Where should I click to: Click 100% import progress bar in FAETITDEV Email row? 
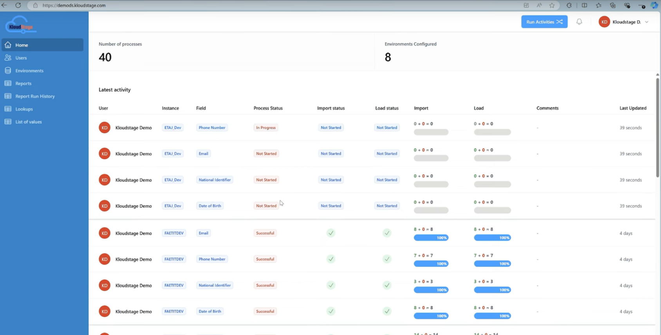[431, 238]
